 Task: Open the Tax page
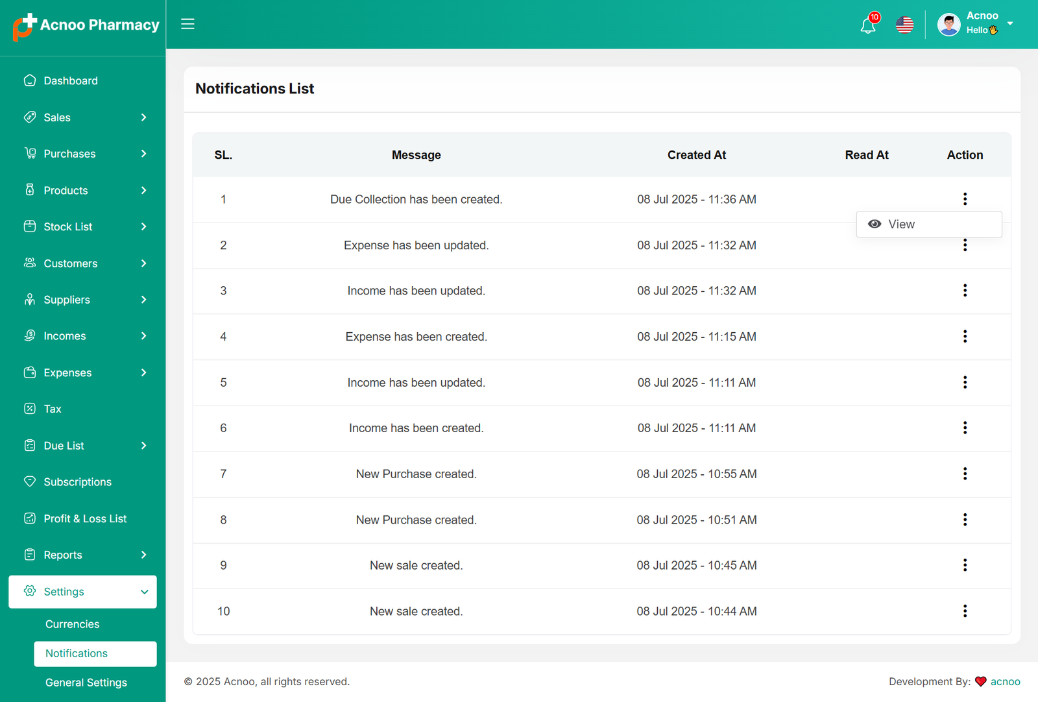click(53, 409)
